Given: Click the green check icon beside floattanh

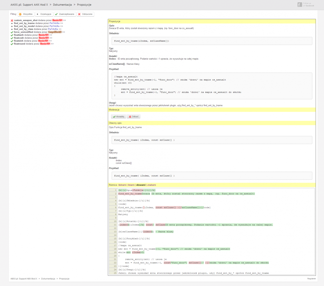Looking at the screenshot, I should [12, 35].
